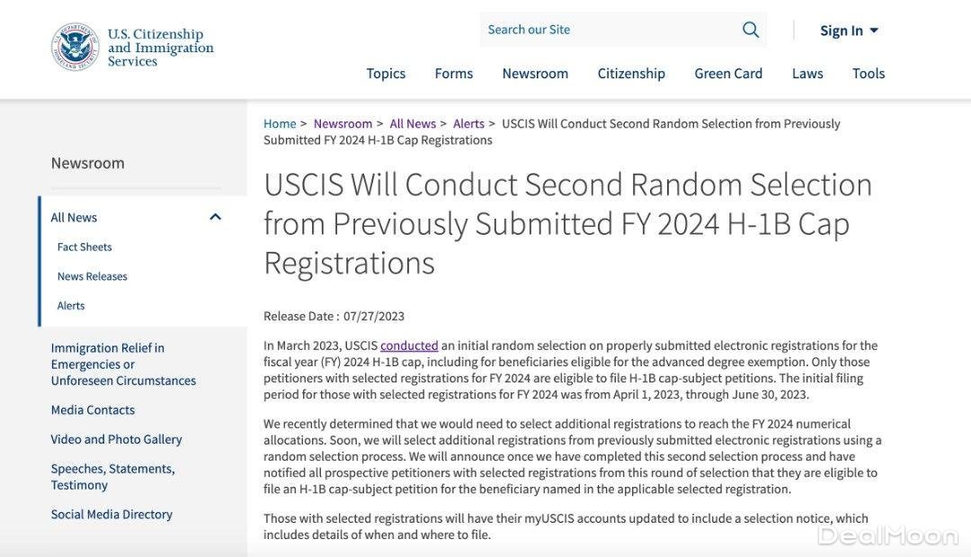This screenshot has width=971, height=557.
Task: Open the Forms menu
Action: (454, 73)
